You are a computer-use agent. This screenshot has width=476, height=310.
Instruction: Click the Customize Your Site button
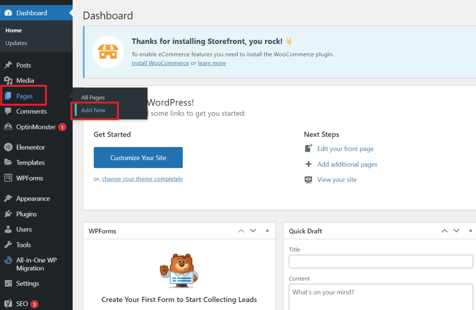pos(138,157)
